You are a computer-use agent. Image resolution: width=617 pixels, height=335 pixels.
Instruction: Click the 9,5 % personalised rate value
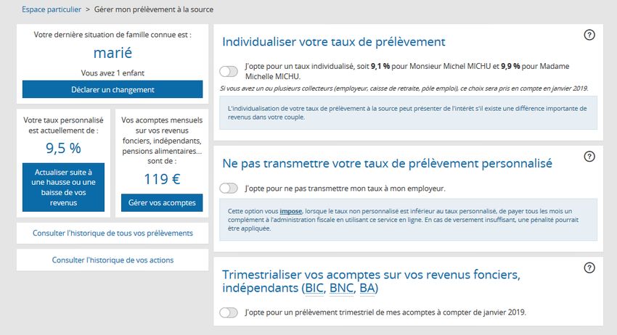click(64, 149)
